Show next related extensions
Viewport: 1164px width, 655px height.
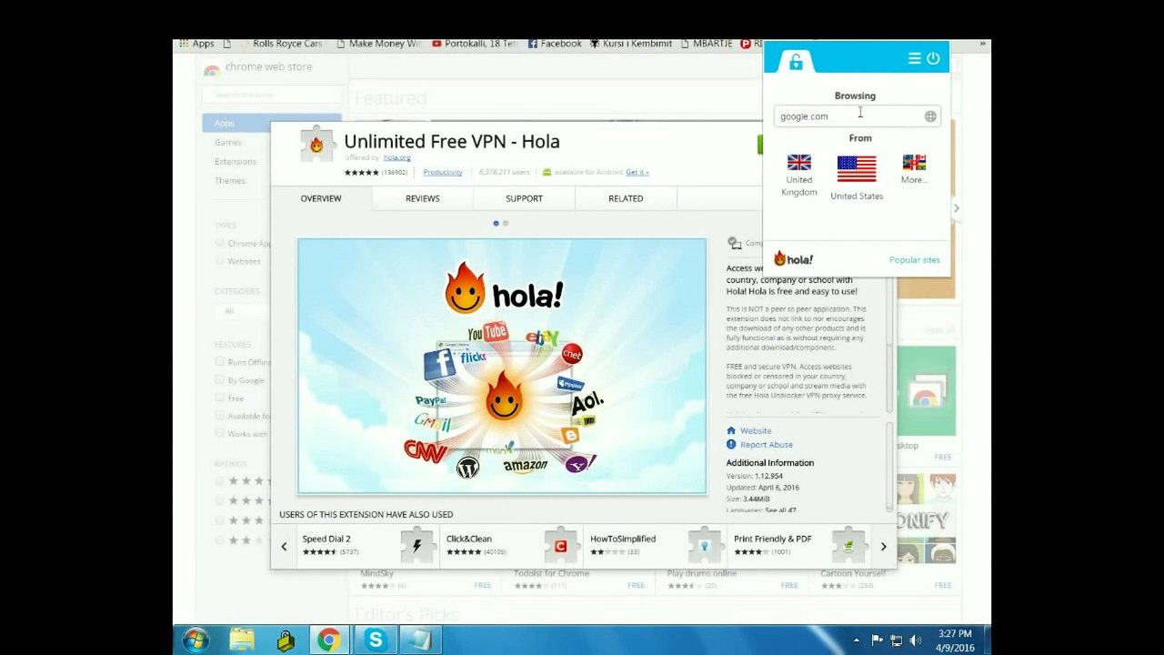[x=883, y=547]
